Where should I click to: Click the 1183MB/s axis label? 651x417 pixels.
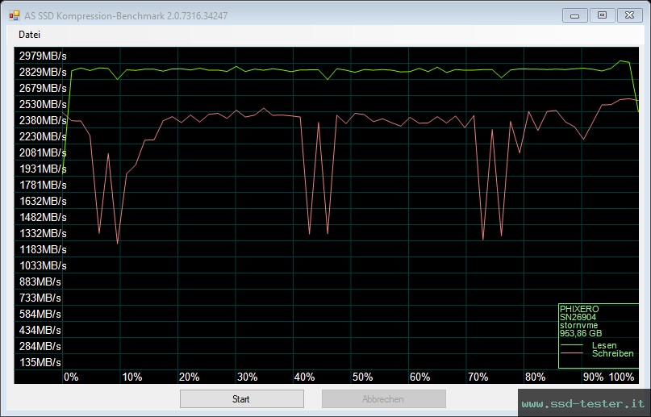coord(43,250)
